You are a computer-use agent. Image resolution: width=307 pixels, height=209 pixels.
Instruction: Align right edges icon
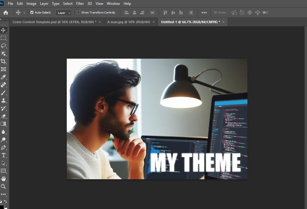click(142, 13)
